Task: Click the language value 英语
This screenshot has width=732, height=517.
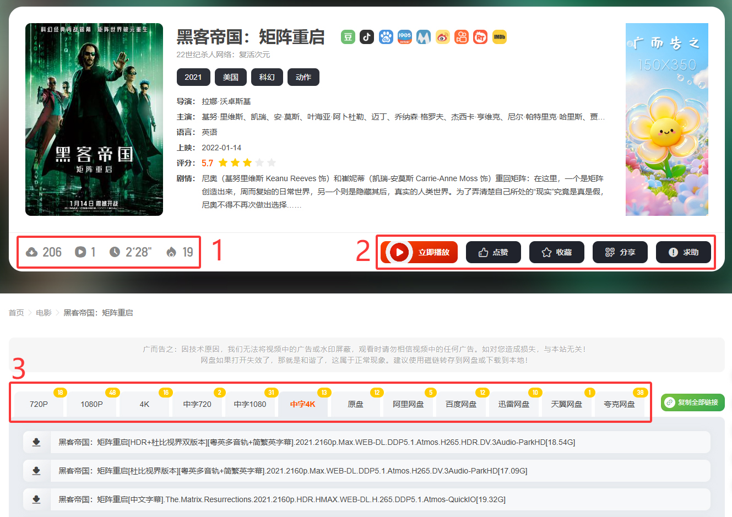Action: click(209, 132)
